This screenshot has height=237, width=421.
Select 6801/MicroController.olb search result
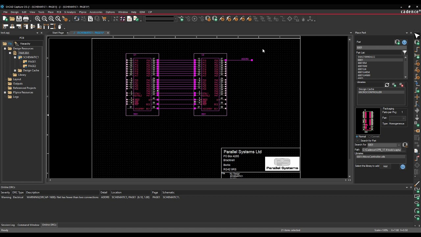click(x=381, y=157)
